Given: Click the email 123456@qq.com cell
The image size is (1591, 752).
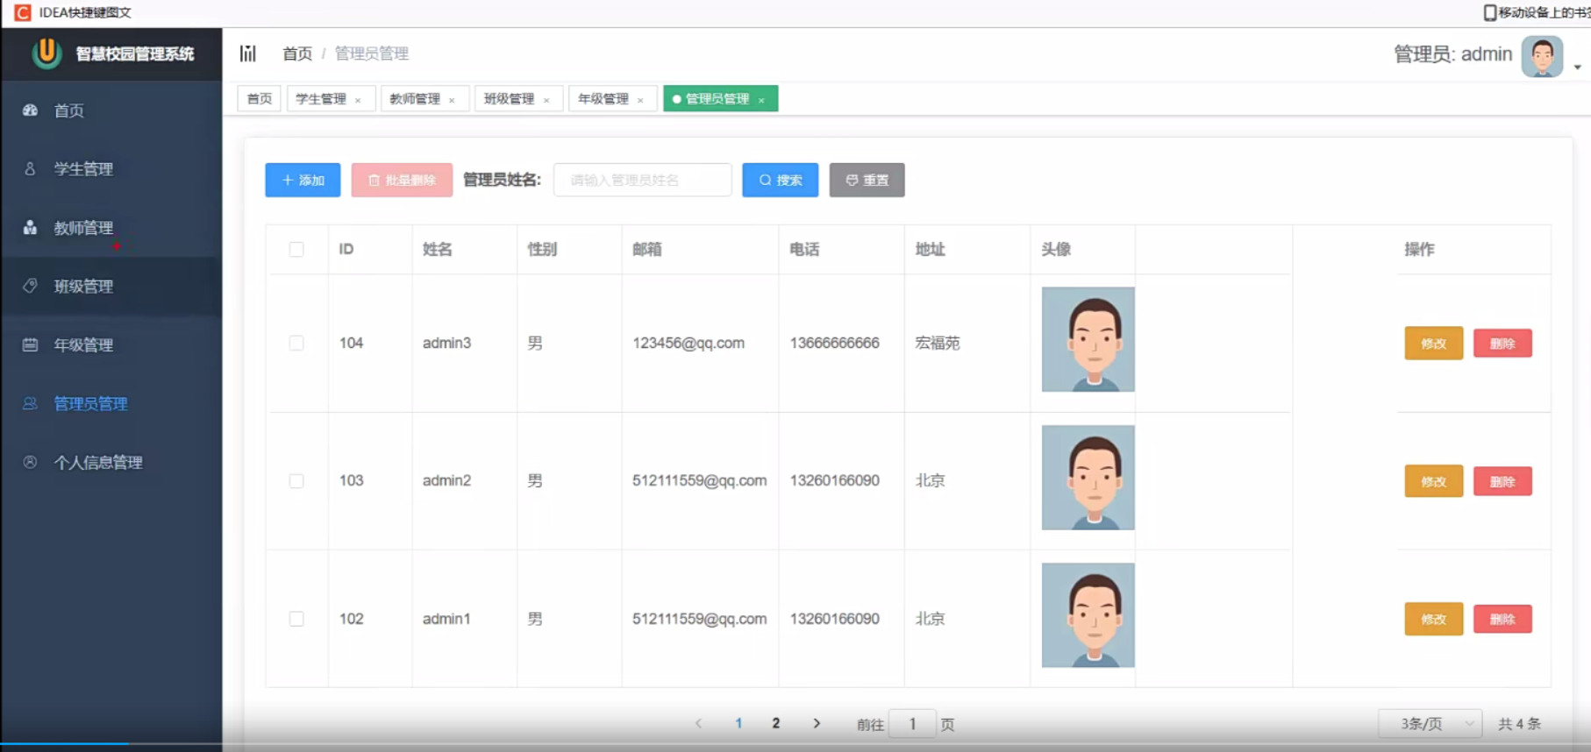Looking at the screenshot, I should coord(688,343).
